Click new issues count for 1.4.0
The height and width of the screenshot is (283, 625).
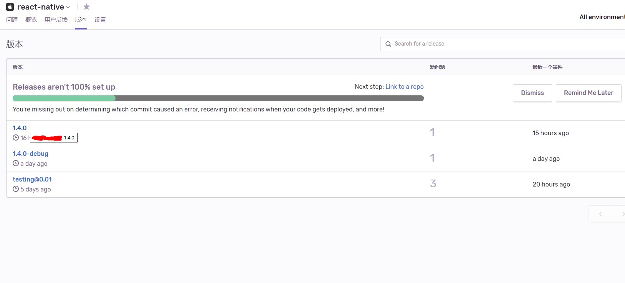click(x=432, y=133)
